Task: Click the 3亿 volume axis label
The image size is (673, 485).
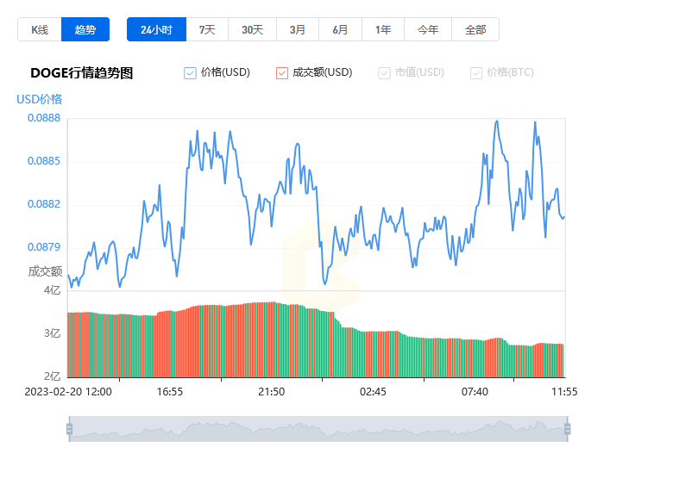Action: point(53,333)
